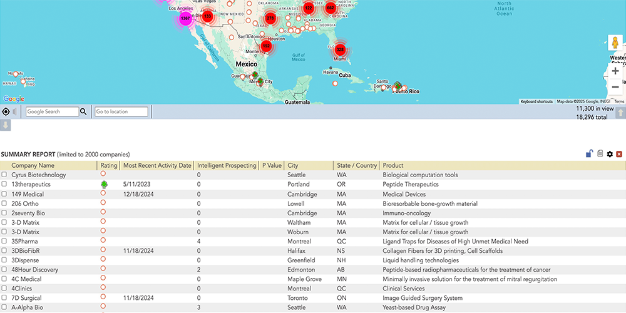Tick the 149 Medical checkbox
The width and height of the screenshot is (626, 313).
click(x=4, y=194)
